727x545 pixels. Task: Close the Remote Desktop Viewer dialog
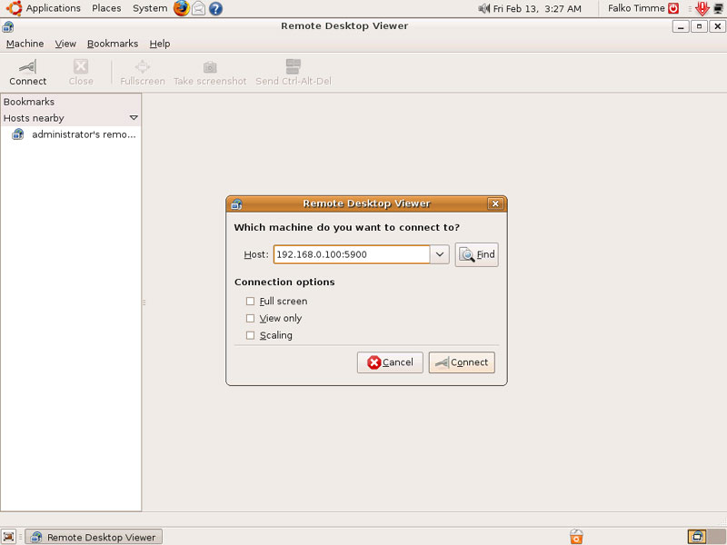495,203
